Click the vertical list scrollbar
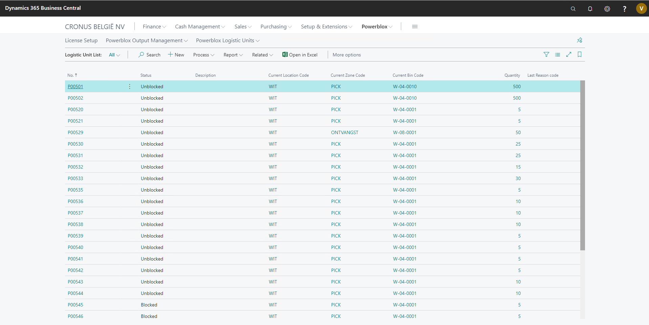Image resolution: width=649 pixels, height=325 pixels. point(582,165)
